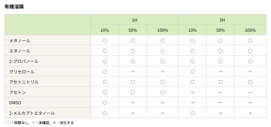Click the dash for アセトン 5H 10%
This screenshot has height=127, width=271.
click(192, 92)
